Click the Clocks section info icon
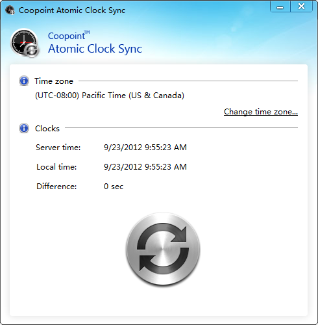 tap(24, 128)
